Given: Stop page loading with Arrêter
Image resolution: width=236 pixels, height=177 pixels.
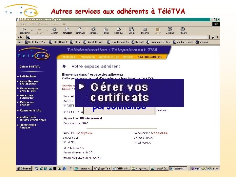Looking at the screenshot, I should [x=54, y=31].
